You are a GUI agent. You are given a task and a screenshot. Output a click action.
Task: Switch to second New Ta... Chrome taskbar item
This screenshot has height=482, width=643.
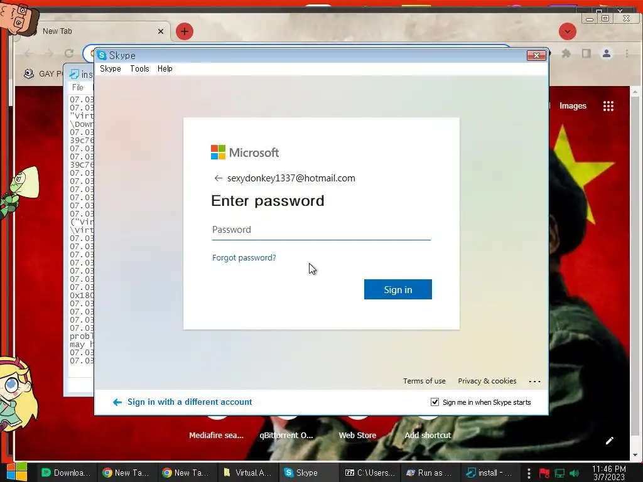186,473
